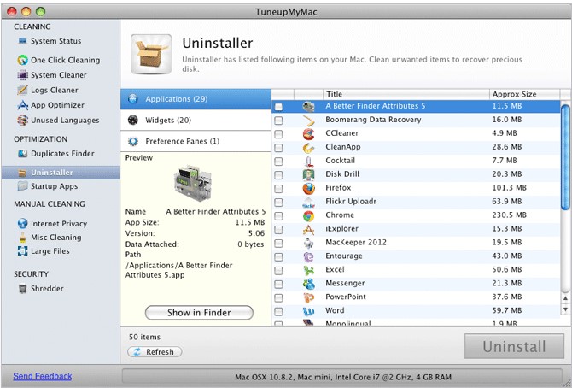The height and width of the screenshot is (388, 572).
Task: Click the Boomerang Data Recovery icon
Action: (308, 121)
